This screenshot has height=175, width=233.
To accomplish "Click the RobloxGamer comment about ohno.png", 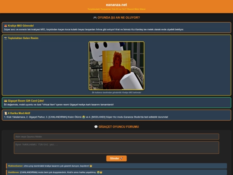I will [58, 166].
